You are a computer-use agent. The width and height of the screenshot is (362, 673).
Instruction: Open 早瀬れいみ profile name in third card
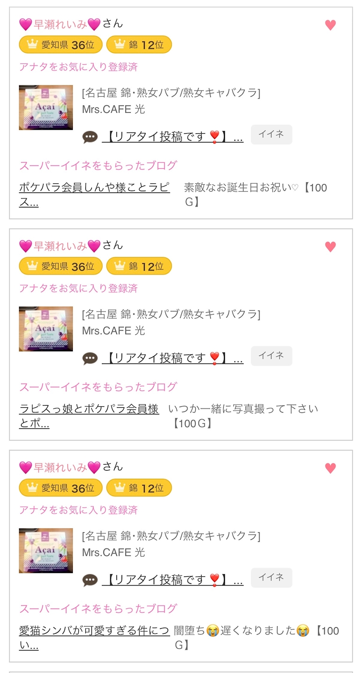(x=60, y=467)
